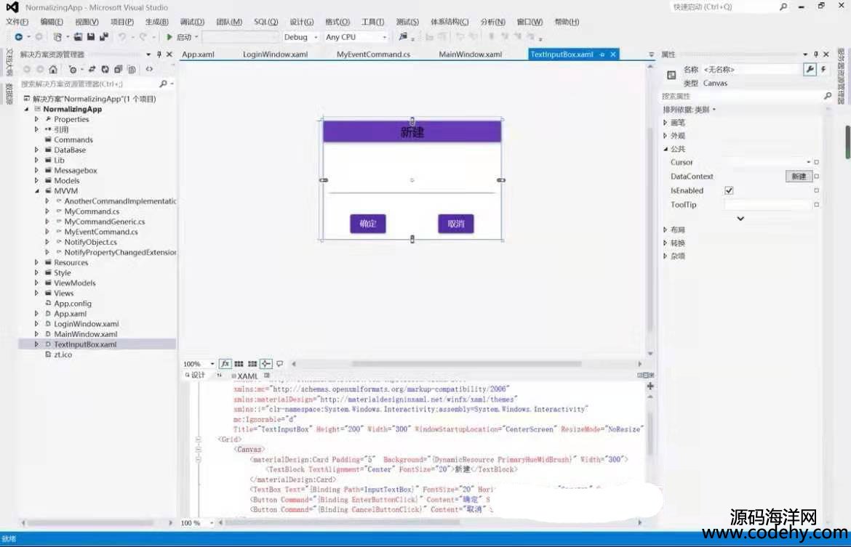
Task: Switch to events view via lightning icon
Action: (x=823, y=69)
